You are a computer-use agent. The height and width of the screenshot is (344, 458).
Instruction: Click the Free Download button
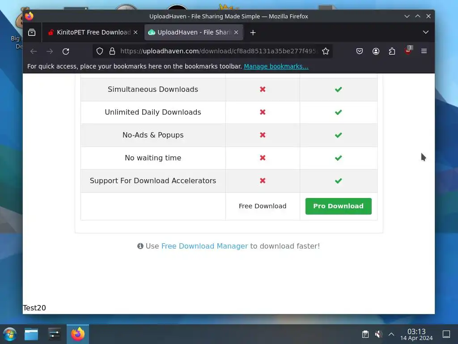point(262,206)
